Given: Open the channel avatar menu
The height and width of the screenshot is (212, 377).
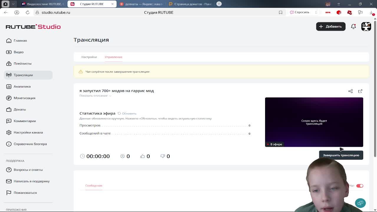Looking at the screenshot, I should coord(366,26).
